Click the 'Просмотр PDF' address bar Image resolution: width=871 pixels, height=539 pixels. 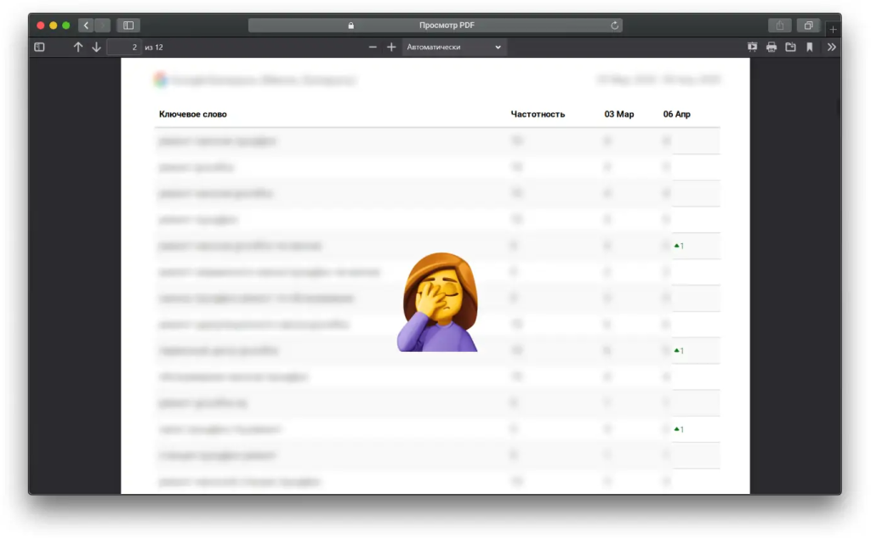pyautogui.click(x=435, y=26)
